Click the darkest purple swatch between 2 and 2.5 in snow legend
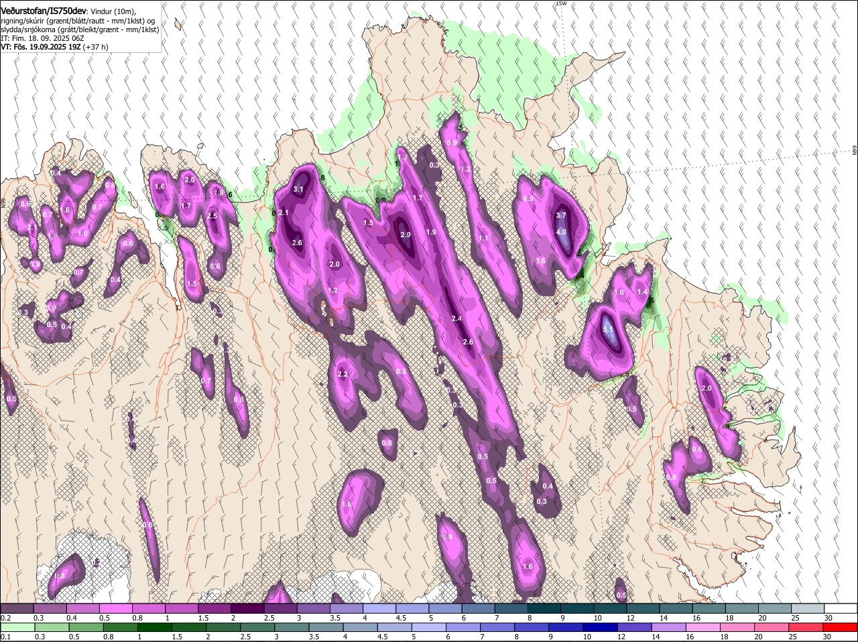 pos(247,608)
